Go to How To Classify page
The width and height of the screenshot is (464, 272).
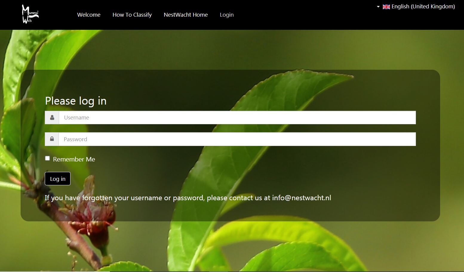point(132,15)
